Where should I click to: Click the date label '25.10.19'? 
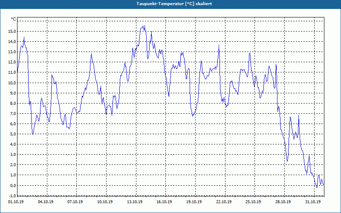(x=253, y=202)
